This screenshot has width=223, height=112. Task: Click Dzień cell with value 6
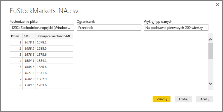tap(16, 73)
